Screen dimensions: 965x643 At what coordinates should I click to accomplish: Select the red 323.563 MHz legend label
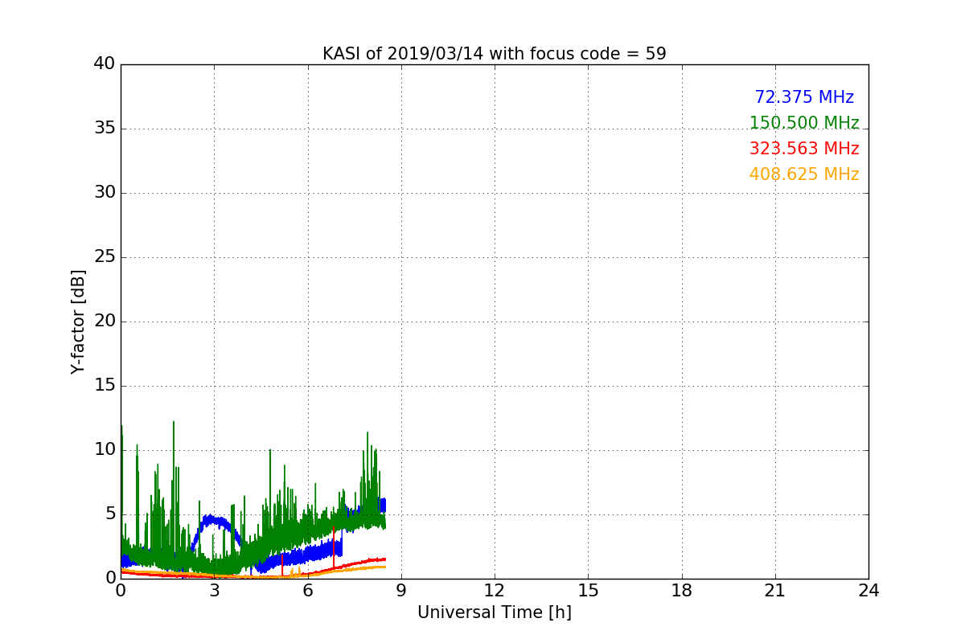point(804,149)
